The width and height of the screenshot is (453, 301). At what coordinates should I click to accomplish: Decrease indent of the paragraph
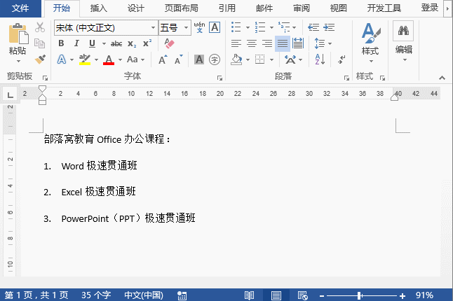[313, 27]
